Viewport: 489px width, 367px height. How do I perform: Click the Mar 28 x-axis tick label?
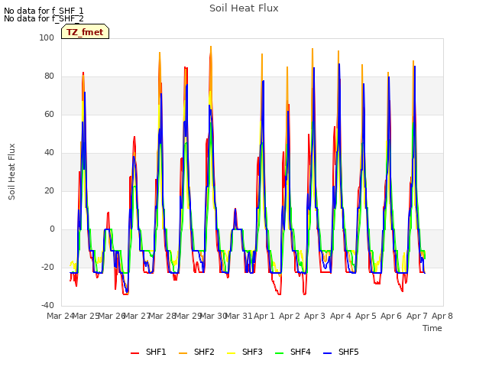(163, 316)
